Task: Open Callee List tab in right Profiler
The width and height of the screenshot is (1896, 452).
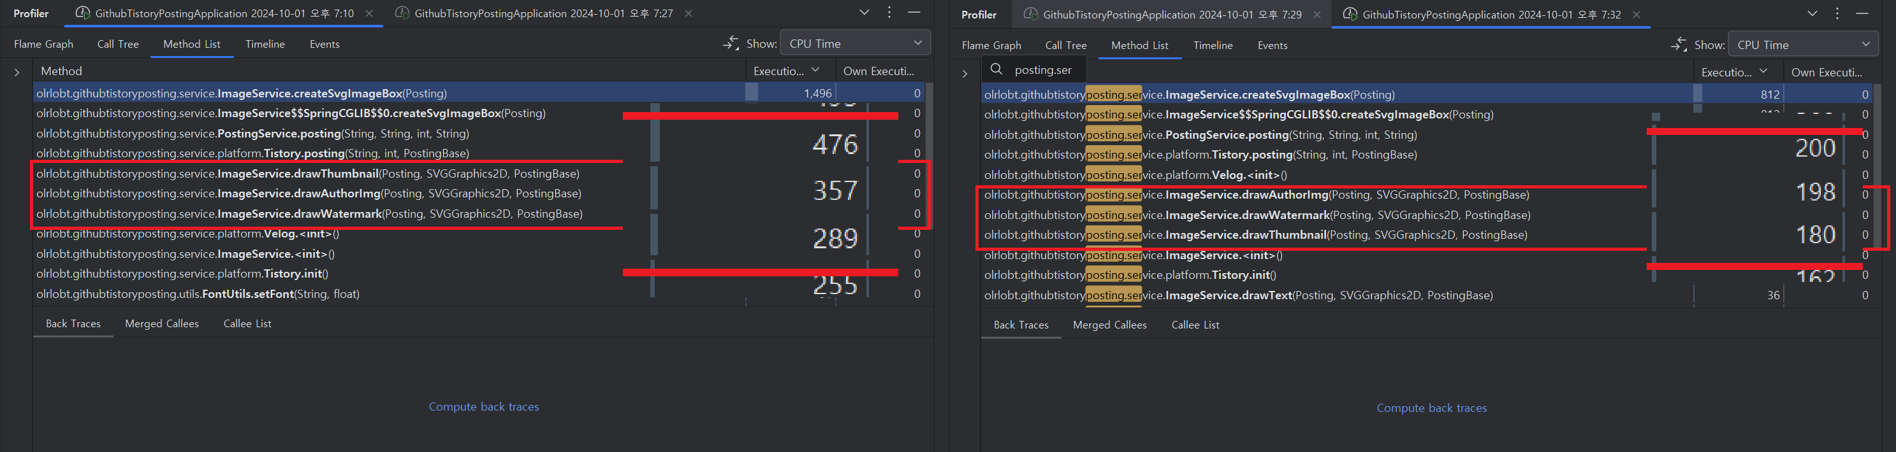Action: click(x=1195, y=325)
